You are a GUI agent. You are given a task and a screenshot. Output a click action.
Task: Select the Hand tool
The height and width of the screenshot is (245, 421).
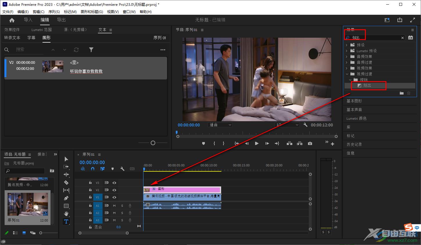coord(66,214)
